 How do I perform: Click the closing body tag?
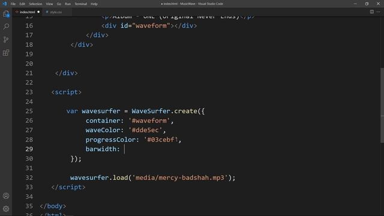click(x=53, y=206)
